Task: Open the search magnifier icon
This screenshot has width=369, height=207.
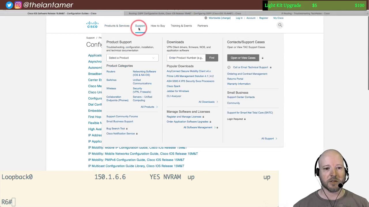Action: click(x=280, y=25)
